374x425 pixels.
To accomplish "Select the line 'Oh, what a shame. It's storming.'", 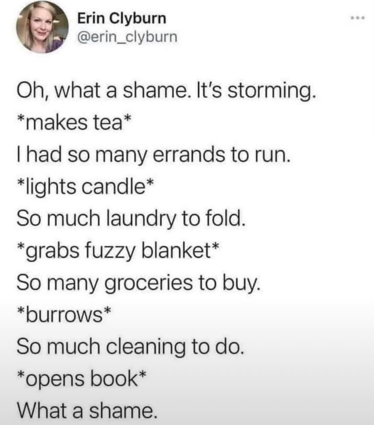I will point(167,92).
